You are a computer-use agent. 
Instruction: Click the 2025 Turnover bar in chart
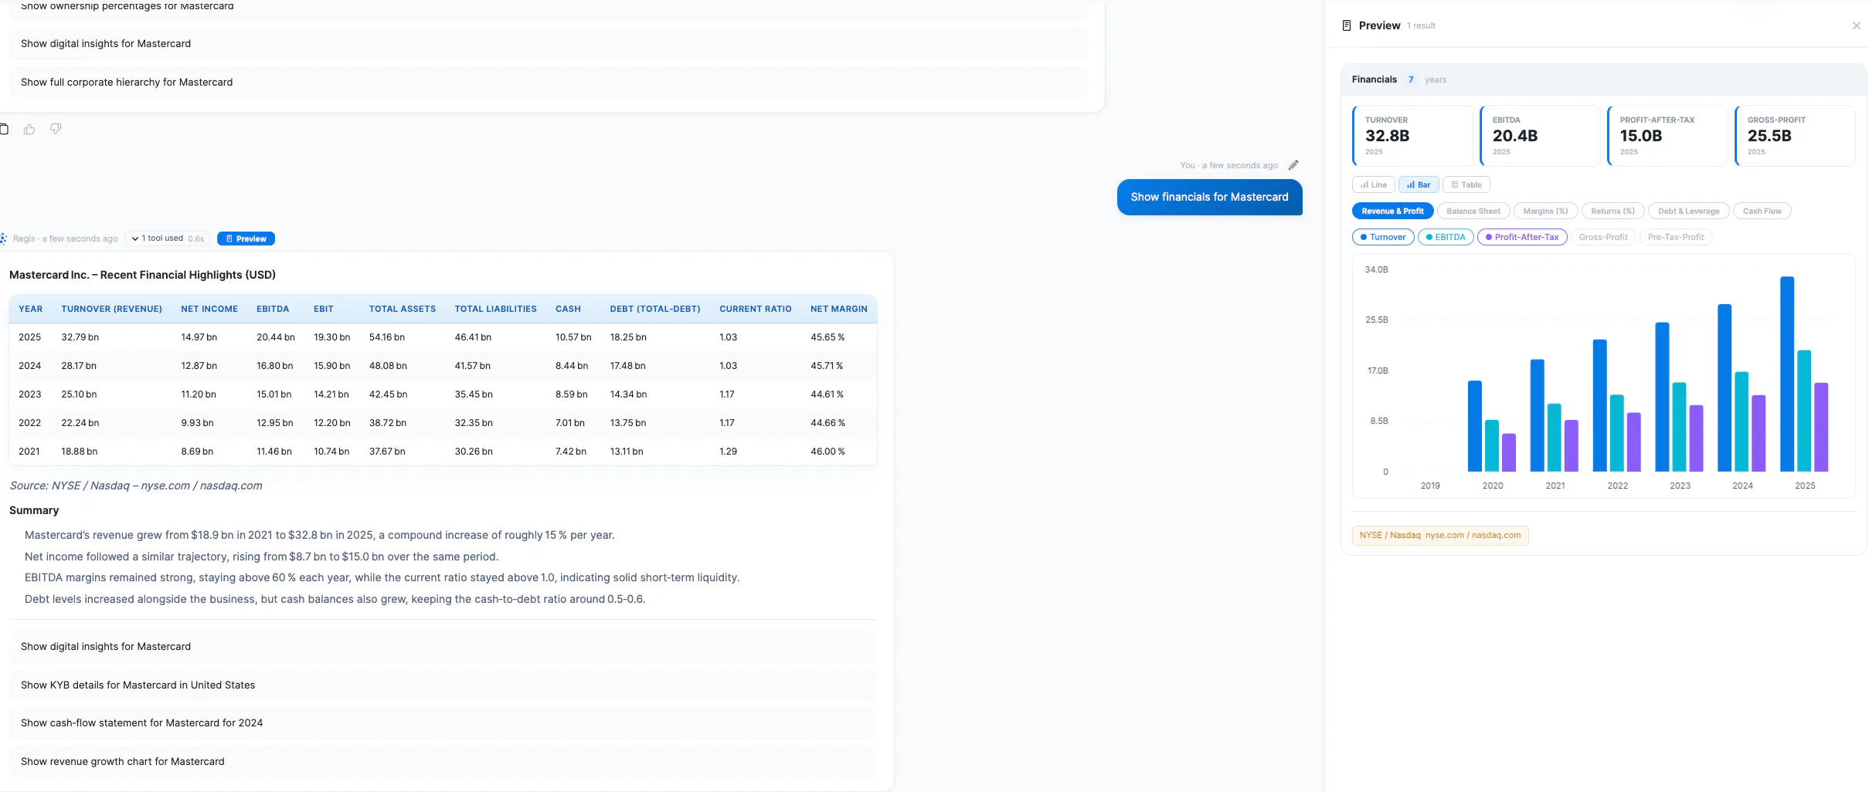(x=1786, y=374)
